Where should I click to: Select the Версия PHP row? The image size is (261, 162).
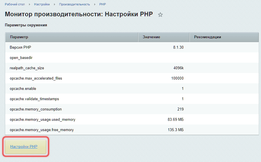pyautogui.click(x=132, y=47)
